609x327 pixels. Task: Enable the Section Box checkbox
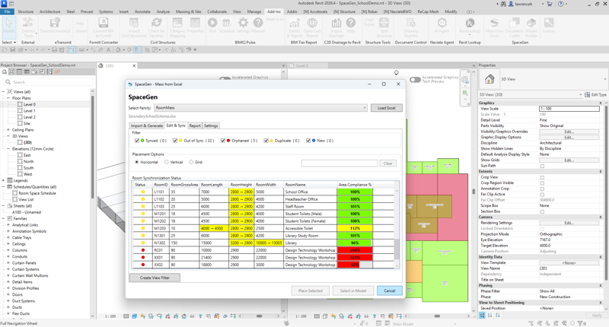542,212
